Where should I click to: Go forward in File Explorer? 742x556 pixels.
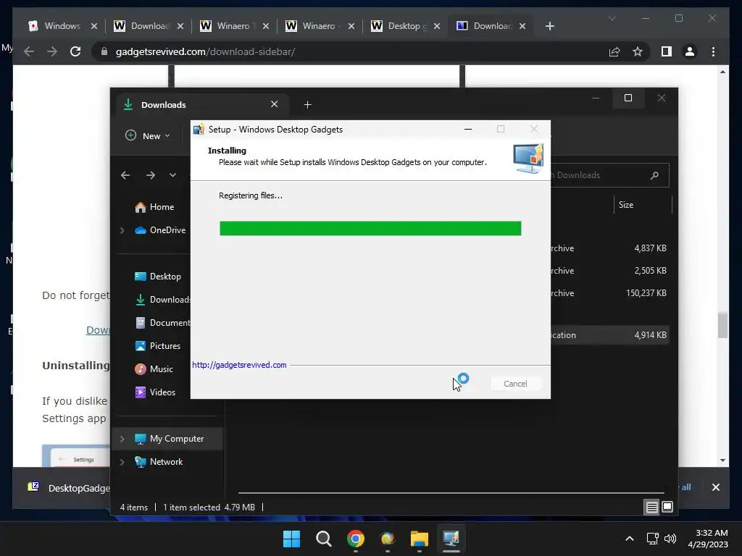tap(151, 175)
